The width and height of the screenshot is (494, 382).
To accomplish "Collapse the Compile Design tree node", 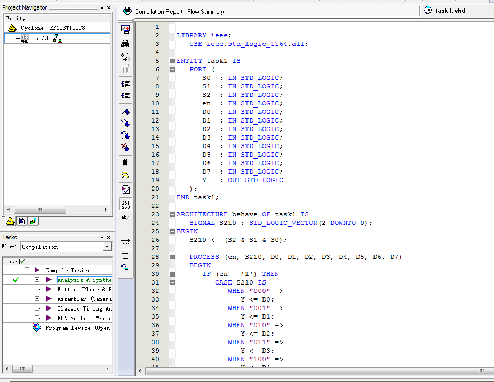I will (26, 270).
